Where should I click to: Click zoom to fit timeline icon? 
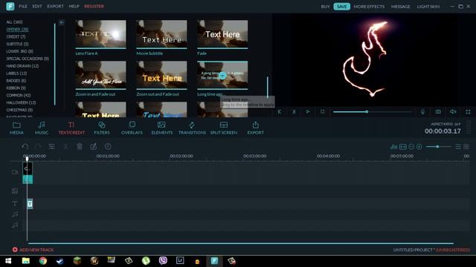(403, 147)
